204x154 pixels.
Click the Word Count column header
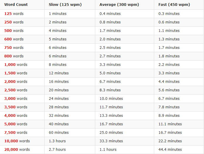pyautogui.click(x=16, y=5)
